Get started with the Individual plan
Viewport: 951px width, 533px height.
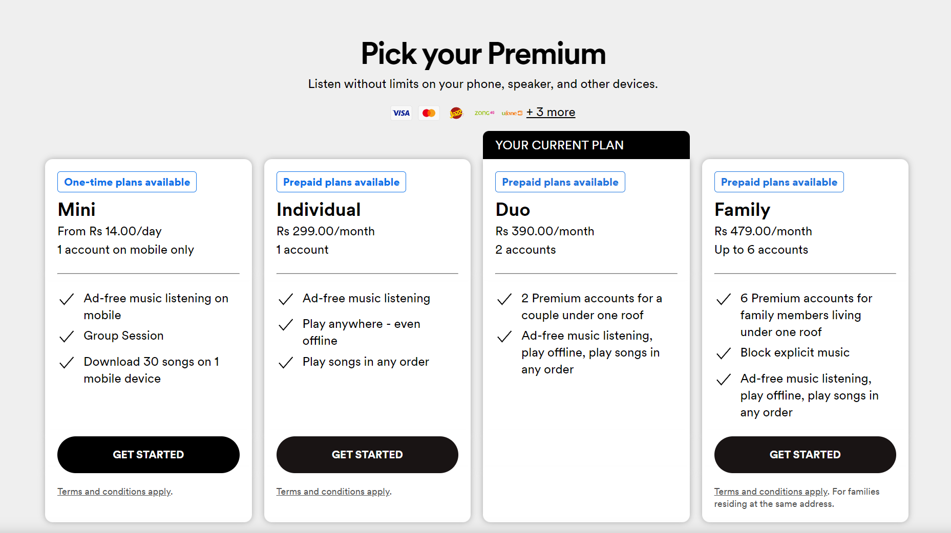pos(367,455)
